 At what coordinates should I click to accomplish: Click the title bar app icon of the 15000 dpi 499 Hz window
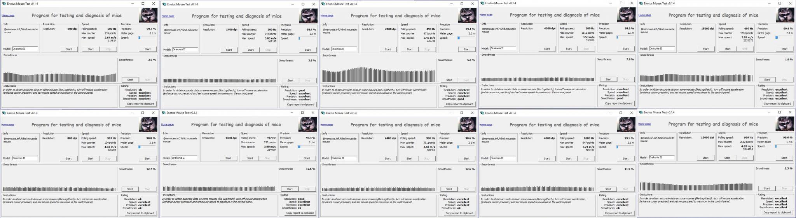(x=641, y=3)
